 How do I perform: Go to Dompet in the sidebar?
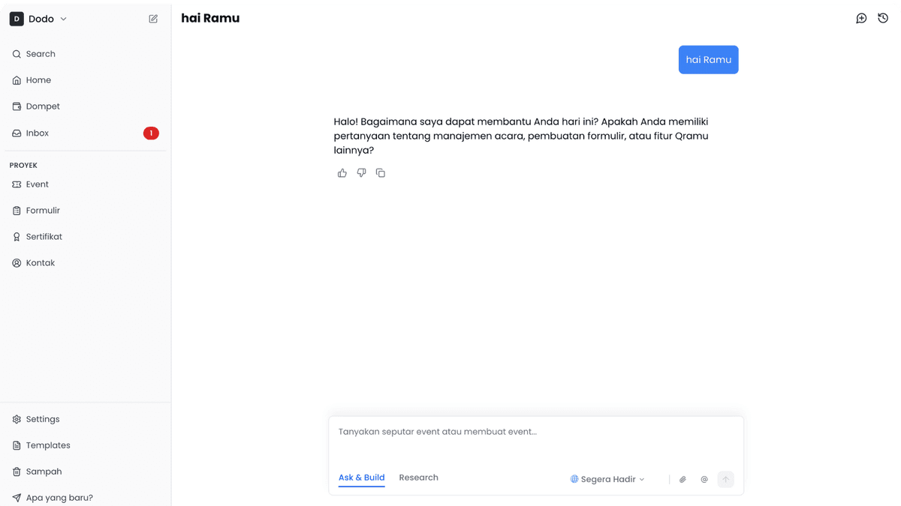43,106
